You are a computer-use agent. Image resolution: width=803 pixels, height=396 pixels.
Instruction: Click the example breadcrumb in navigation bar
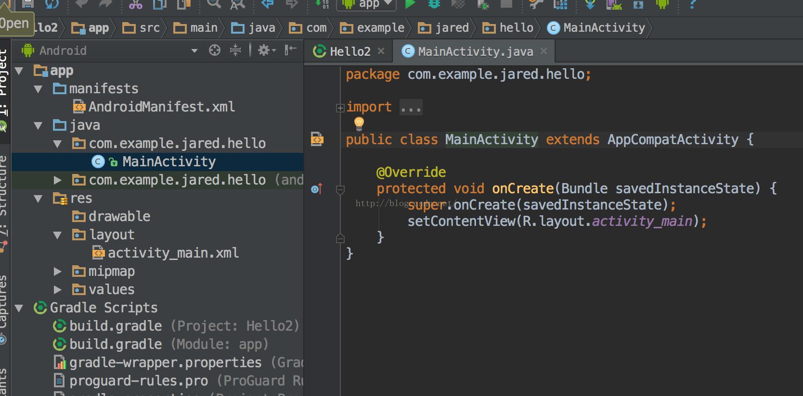click(x=372, y=28)
